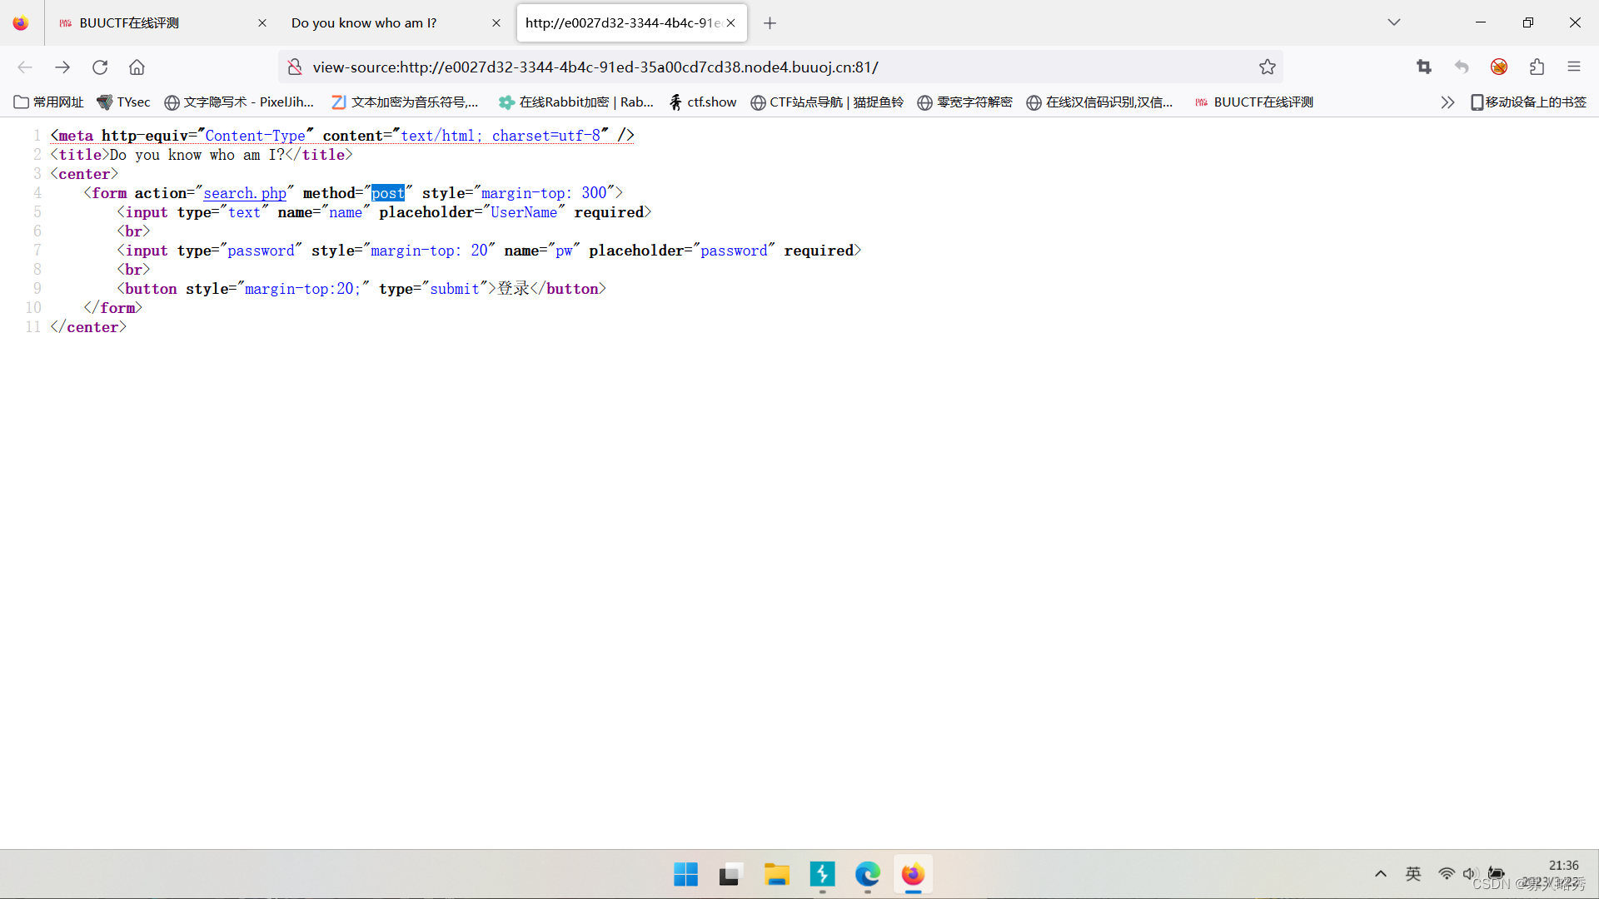Open a new browser tab
The height and width of the screenshot is (899, 1599).
click(770, 23)
